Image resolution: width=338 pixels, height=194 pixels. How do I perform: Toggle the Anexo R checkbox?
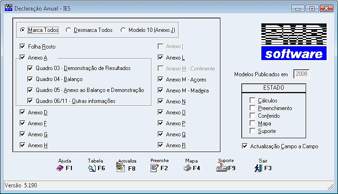tap(160, 145)
